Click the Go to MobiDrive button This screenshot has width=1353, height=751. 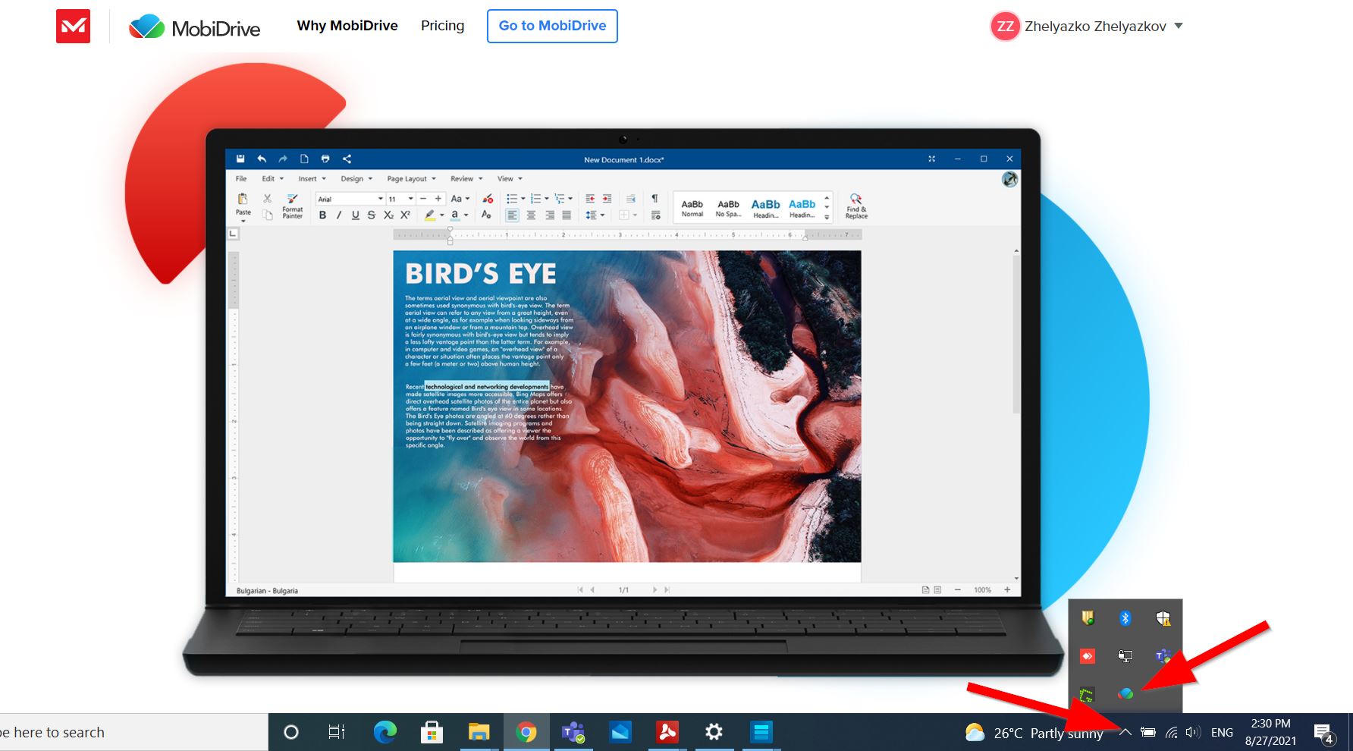(552, 26)
